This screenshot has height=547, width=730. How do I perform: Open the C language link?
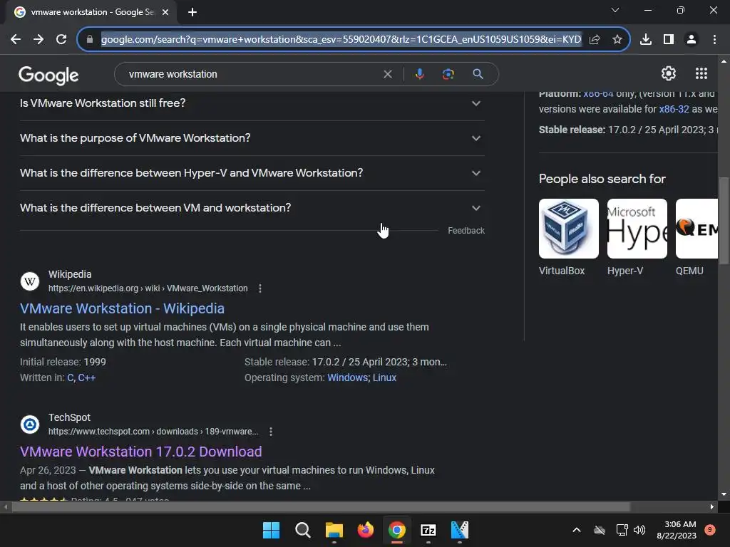(x=71, y=377)
